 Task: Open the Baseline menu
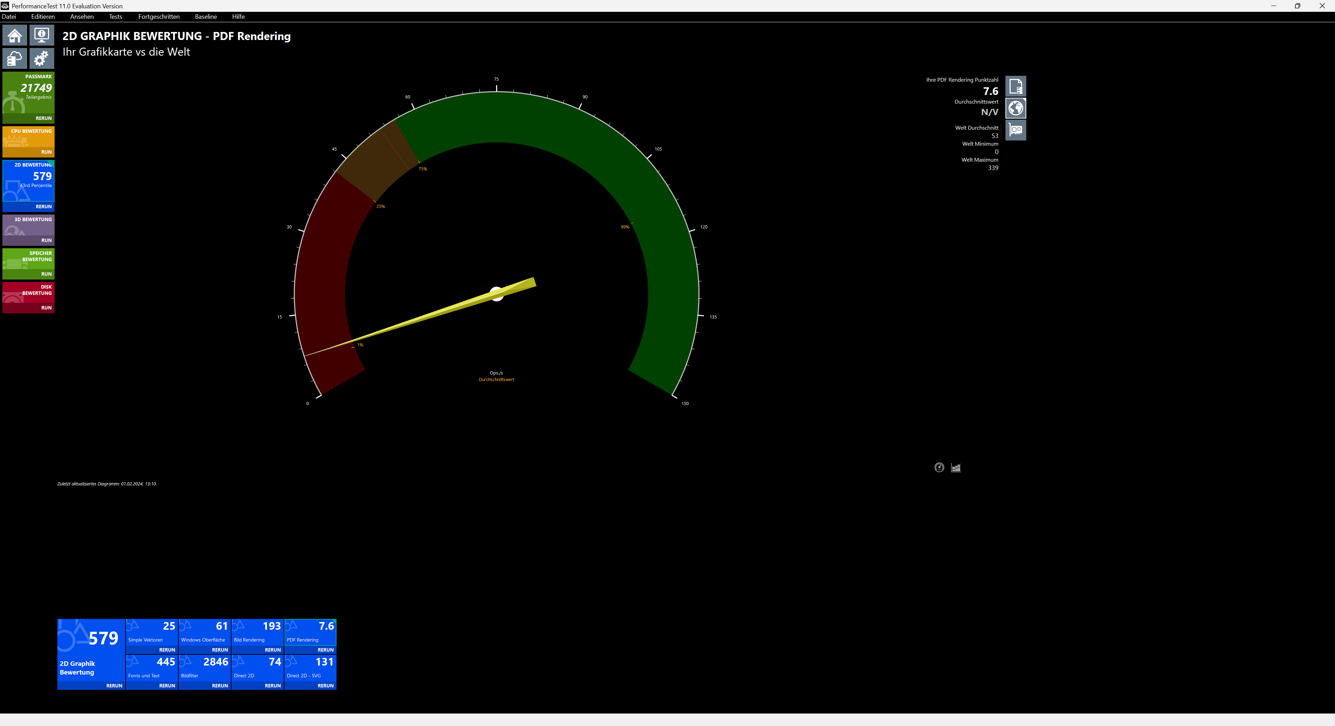[x=206, y=17]
